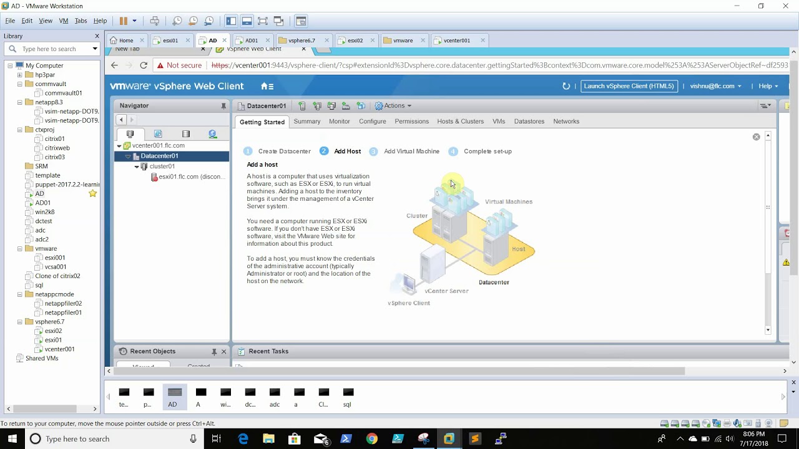Pin the Navigator panel
This screenshot has width=799, height=449.
223,106
